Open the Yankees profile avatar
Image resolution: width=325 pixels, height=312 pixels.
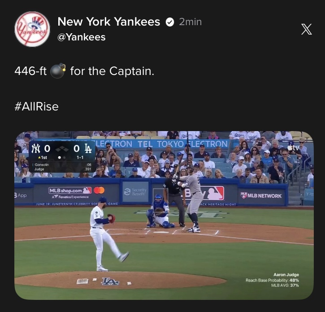coord(32,29)
